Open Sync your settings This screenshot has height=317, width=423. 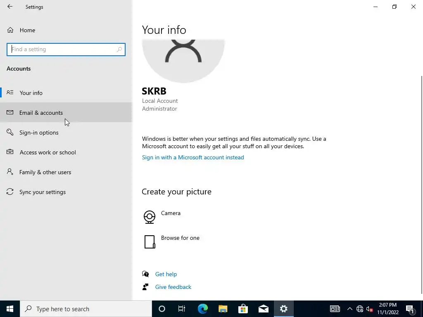click(x=66, y=192)
